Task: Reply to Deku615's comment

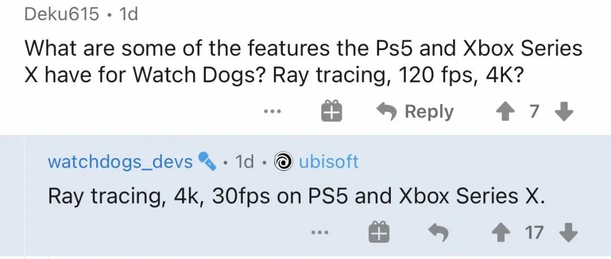Action: tap(416, 111)
